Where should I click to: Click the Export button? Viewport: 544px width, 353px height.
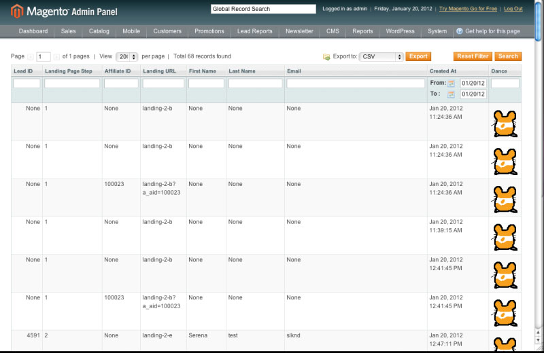tap(418, 56)
